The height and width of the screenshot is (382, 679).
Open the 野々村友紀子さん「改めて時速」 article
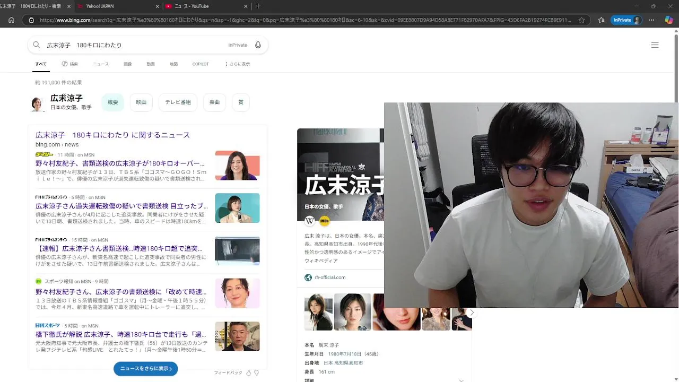coord(121,292)
